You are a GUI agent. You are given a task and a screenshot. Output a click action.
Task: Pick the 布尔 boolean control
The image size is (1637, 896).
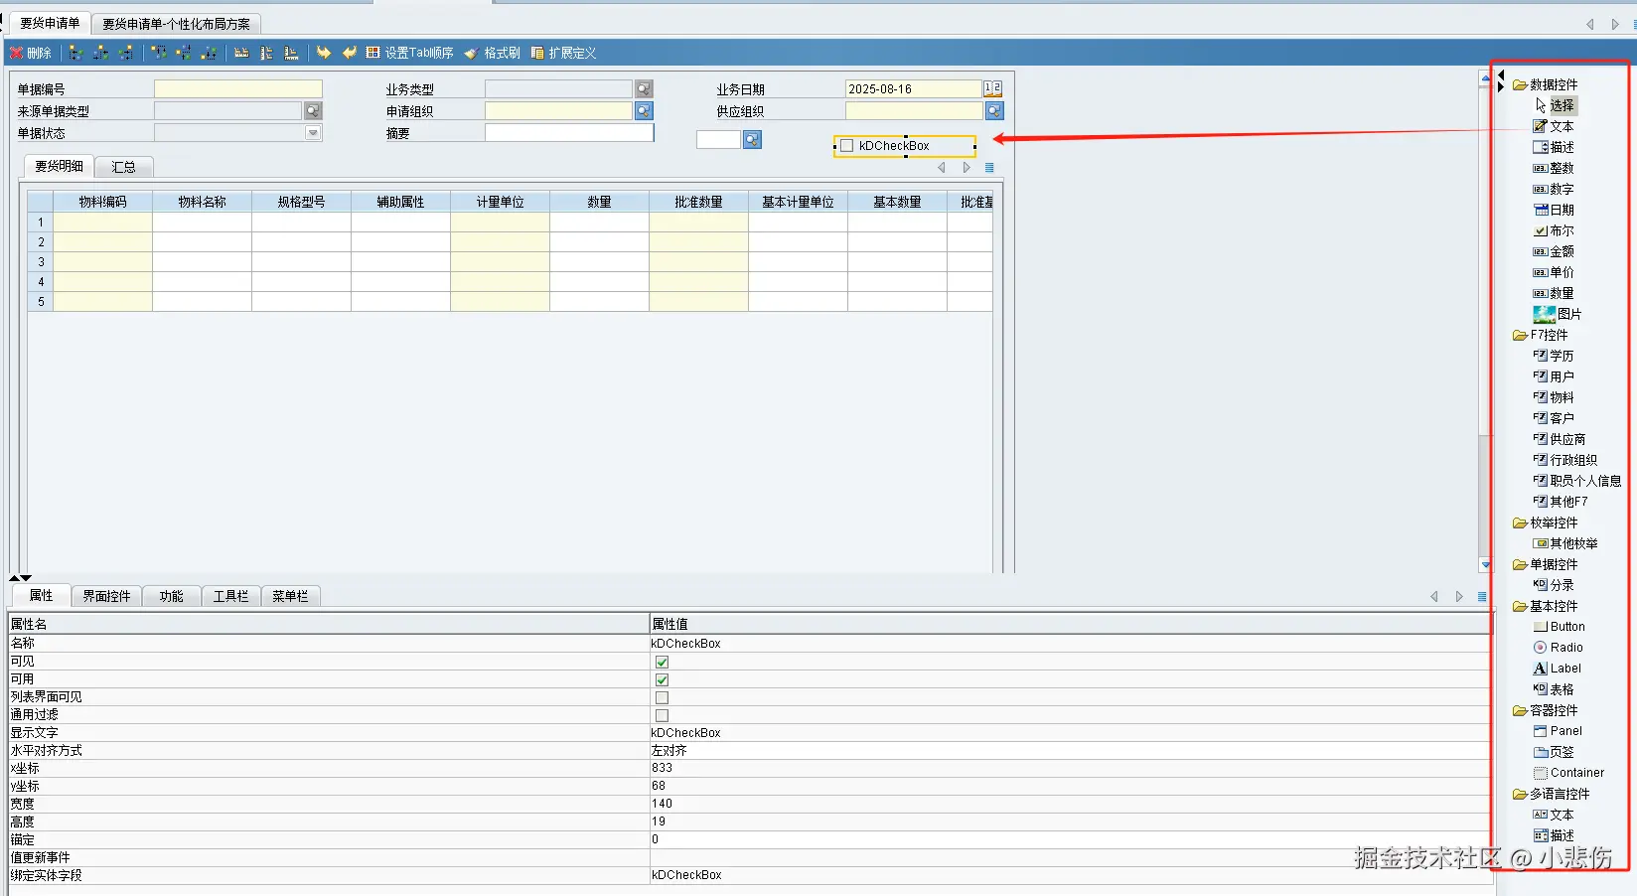pos(1554,230)
